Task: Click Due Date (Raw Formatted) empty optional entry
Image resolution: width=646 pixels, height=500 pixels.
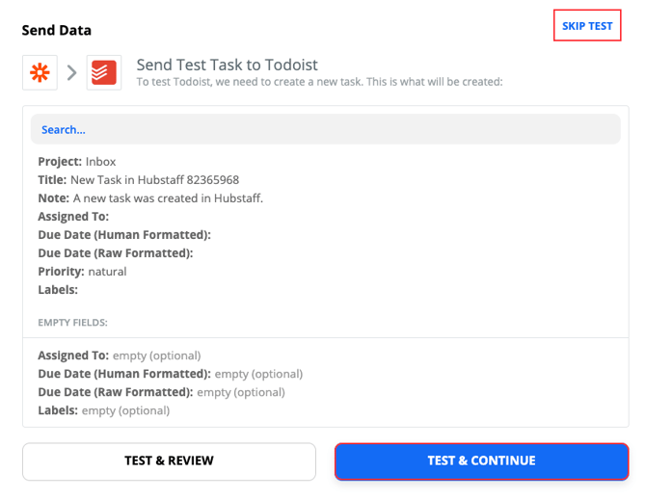Action: pyautogui.click(x=161, y=392)
